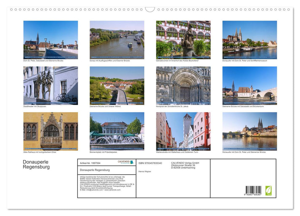Click the www.calvendo.com link
The width and height of the screenshot is (300, 216).
112,190
